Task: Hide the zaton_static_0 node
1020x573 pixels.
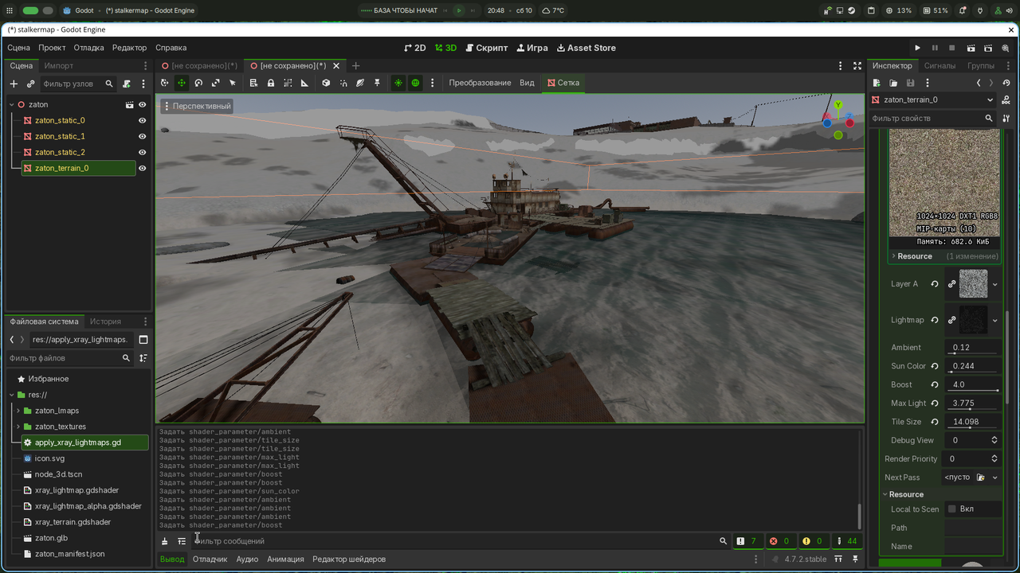Action: point(143,120)
